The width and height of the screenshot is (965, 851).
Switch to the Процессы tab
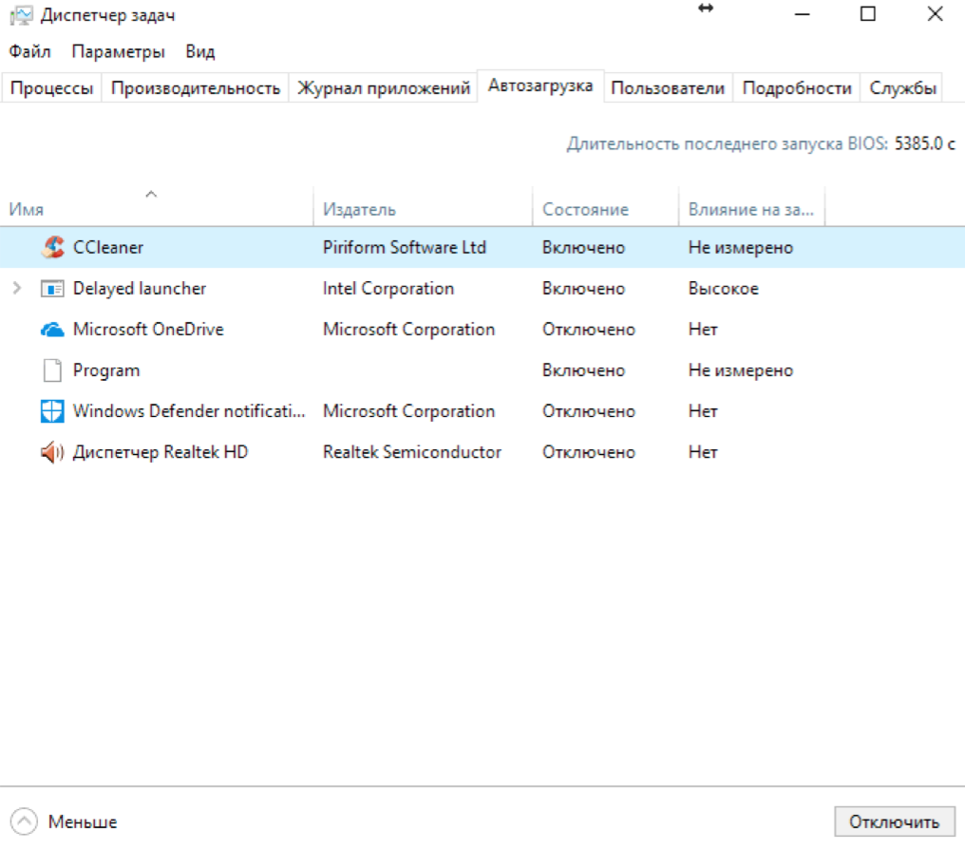(x=51, y=88)
